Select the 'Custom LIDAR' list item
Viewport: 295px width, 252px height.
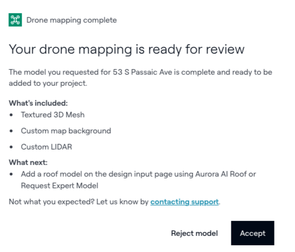tap(46, 147)
